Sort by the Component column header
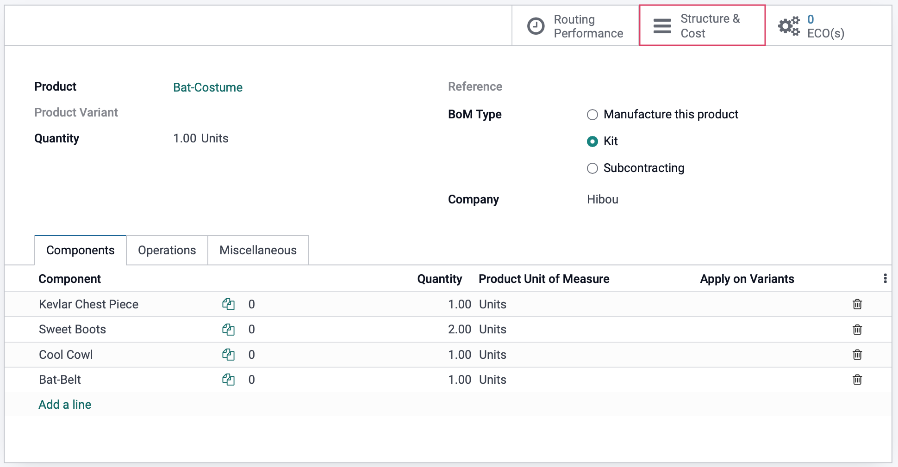Screen dimensions: 898x467 [69, 279]
